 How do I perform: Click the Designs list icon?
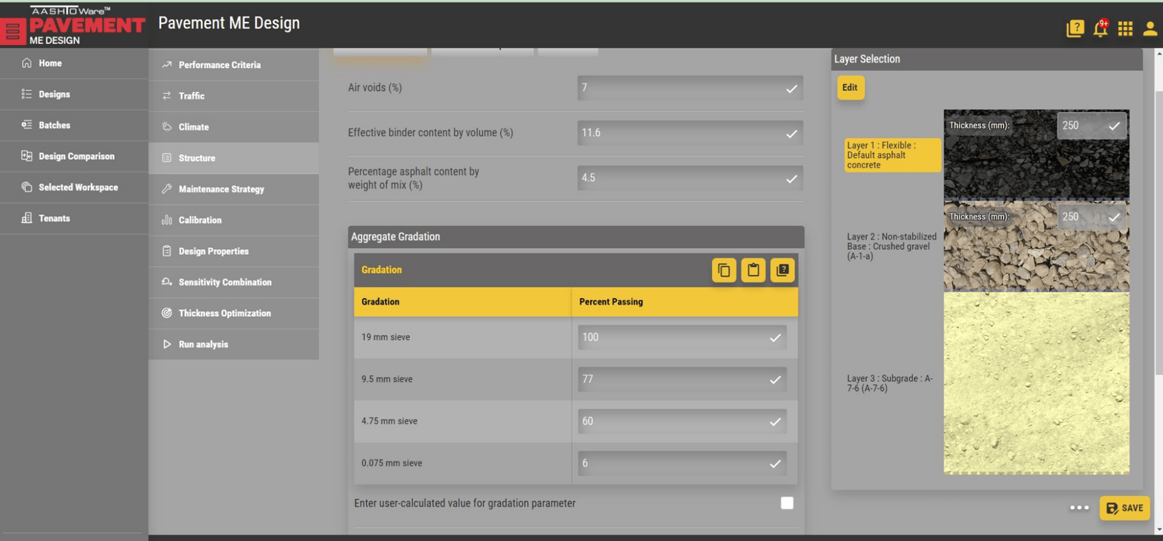pos(26,94)
